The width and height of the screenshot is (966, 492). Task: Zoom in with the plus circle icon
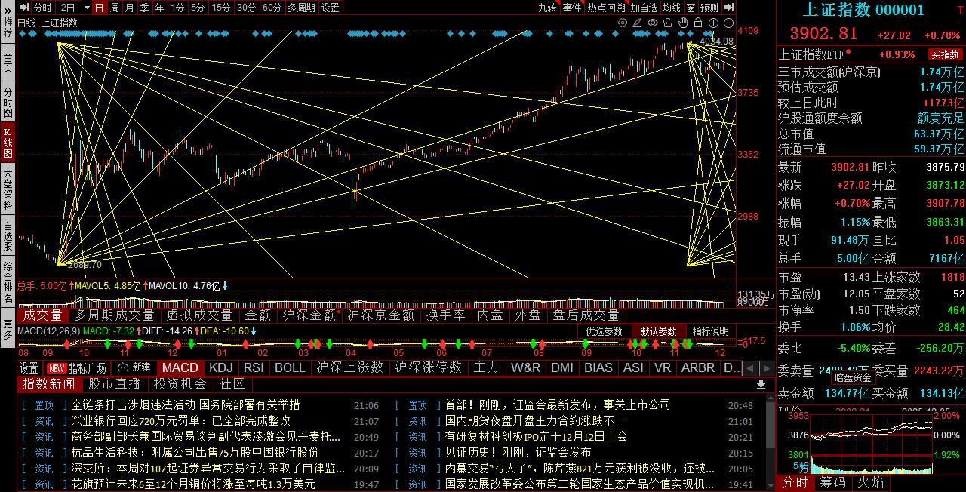713,23
